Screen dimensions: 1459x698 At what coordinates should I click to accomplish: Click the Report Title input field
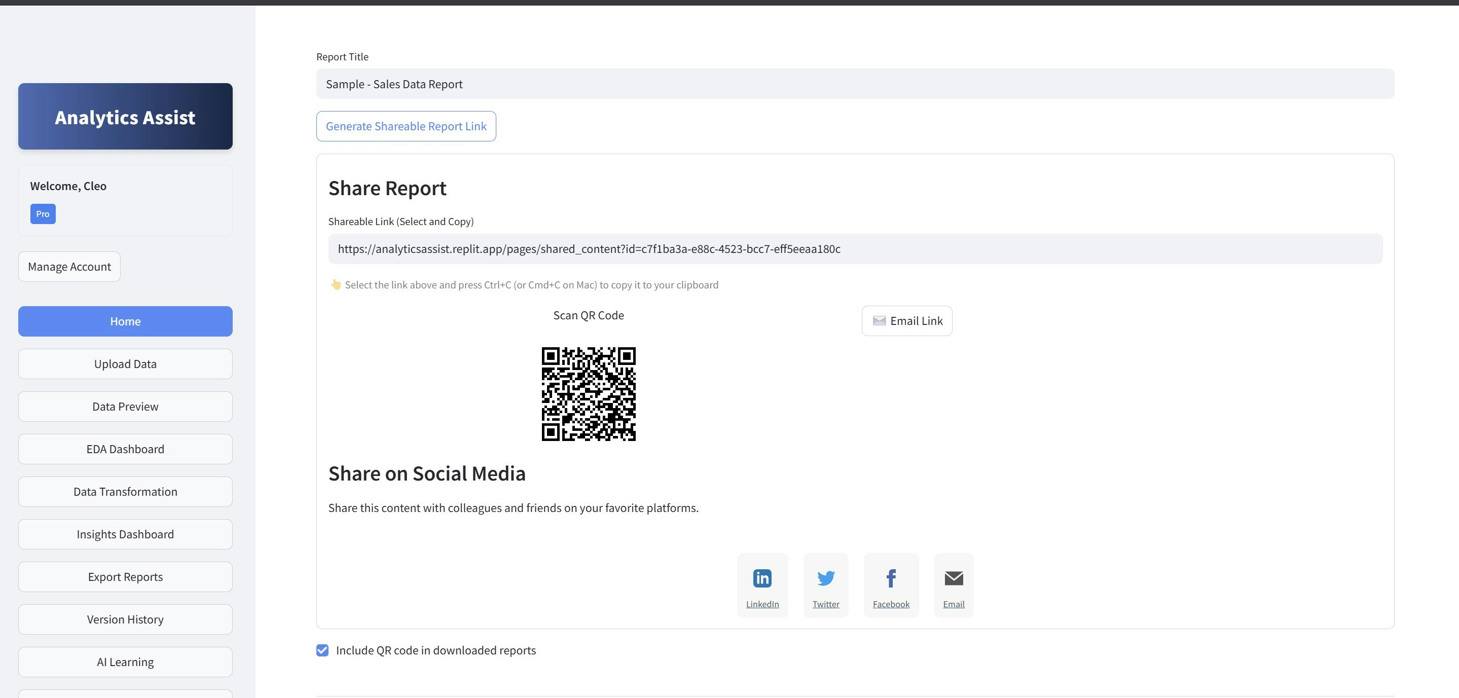[x=855, y=84]
